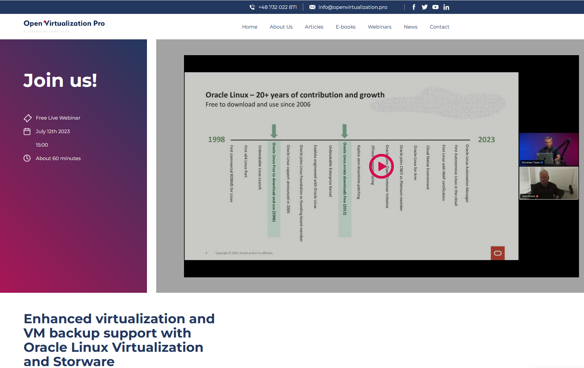Click the slide subtitle "Free to download and use since 2006"
Image resolution: width=584 pixels, height=368 pixels.
[x=258, y=105]
